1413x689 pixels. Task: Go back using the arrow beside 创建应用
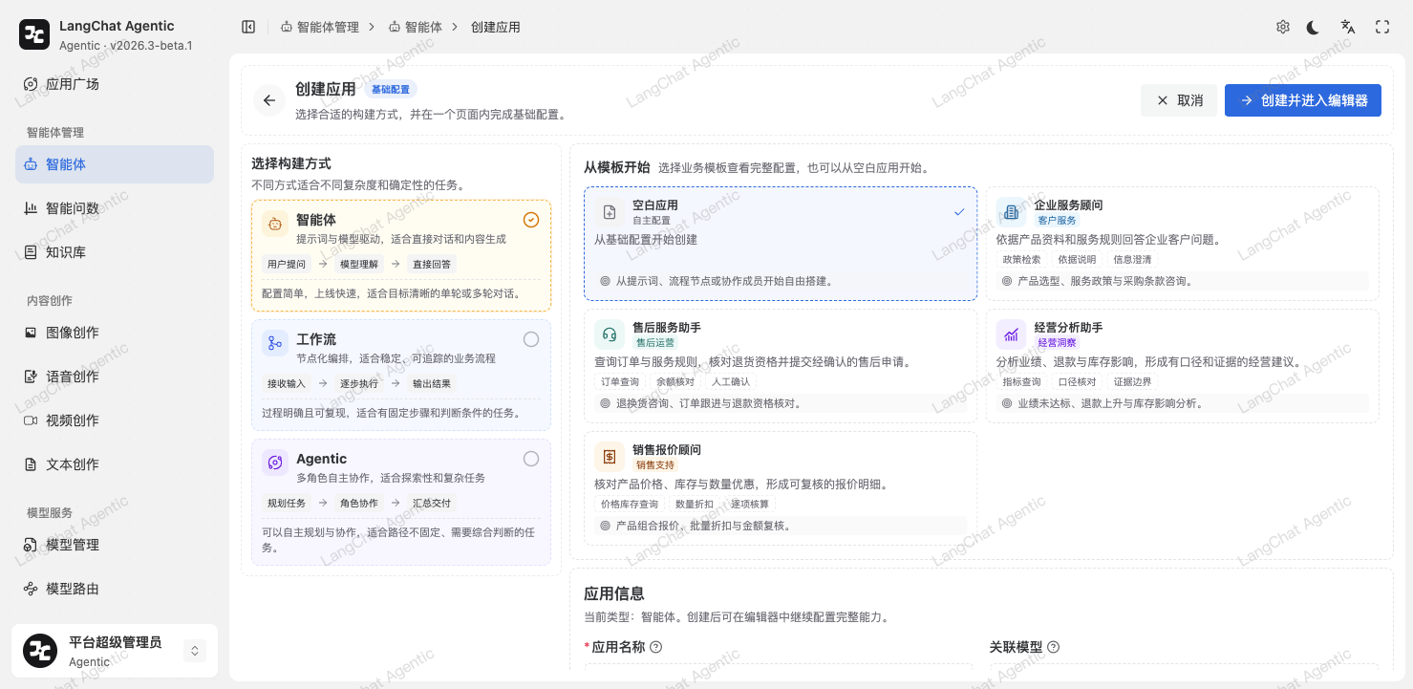click(x=269, y=100)
